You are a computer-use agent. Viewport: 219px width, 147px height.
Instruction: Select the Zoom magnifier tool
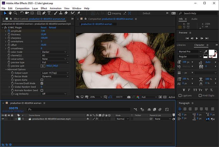click(16, 13)
